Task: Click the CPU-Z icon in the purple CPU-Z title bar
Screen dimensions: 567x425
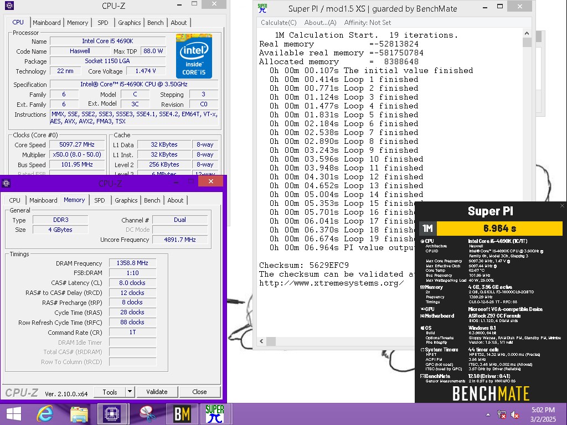Action: point(6,183)
